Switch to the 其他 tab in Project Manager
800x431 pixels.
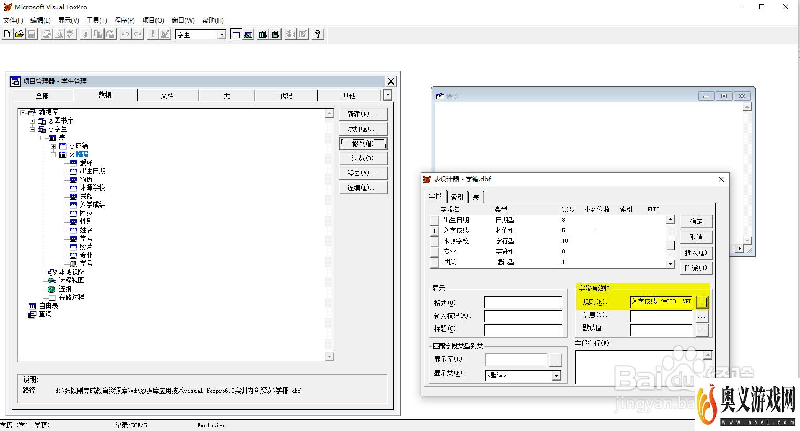click(x=349, y=96)
